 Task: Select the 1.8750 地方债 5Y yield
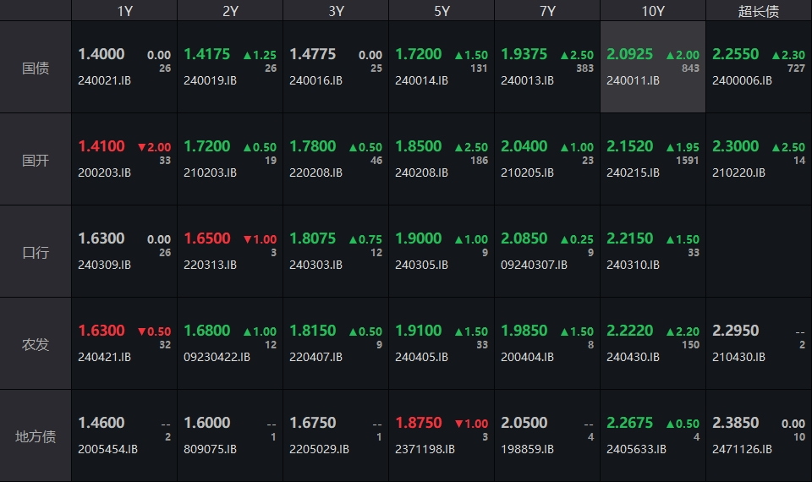pyautogui.click(x=419, y=423)
